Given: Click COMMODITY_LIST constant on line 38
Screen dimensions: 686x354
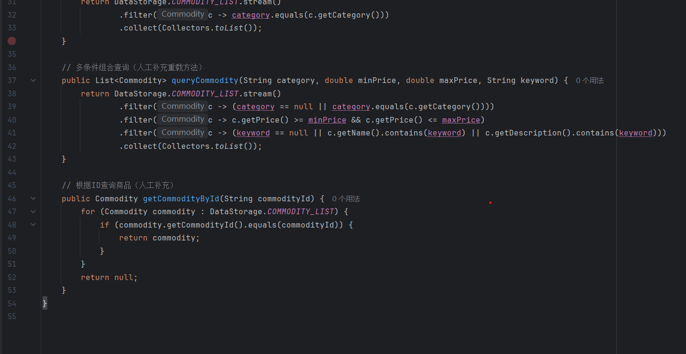Looking at the screenshot, I should point(205,94).
